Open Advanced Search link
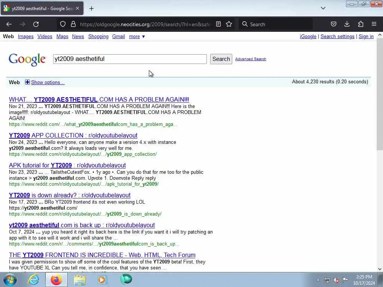The height and width of the screenshot is (287, 383). click(251, 59)
